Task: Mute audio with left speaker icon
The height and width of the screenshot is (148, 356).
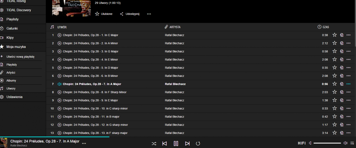Action: pos(310,143)
